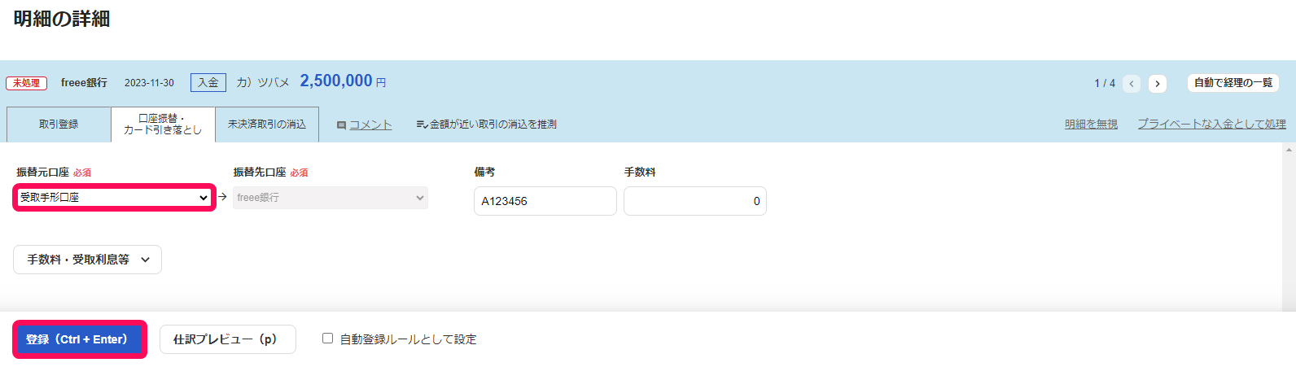The width and height of the screenshot is (1296, 367).
Task: Expand the 手数料・受取利息等 dropdown
Action: click(88, 260)
